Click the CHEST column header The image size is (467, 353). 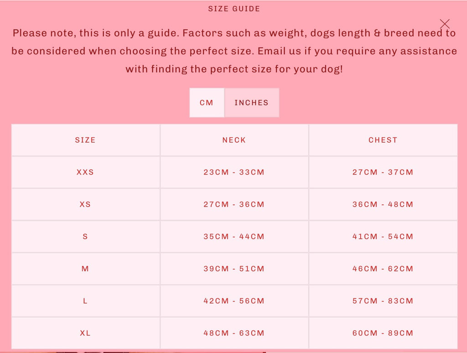(383, 140)
